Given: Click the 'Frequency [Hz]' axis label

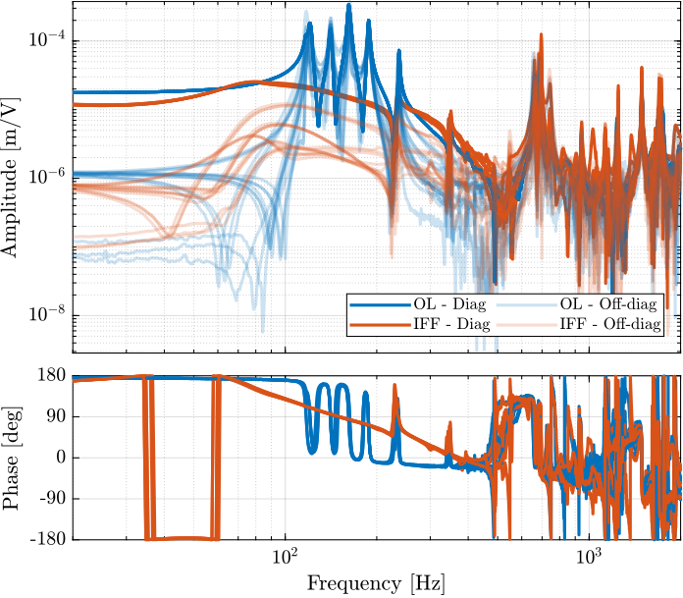Looking at the screenshot, I should pos(377,583).
